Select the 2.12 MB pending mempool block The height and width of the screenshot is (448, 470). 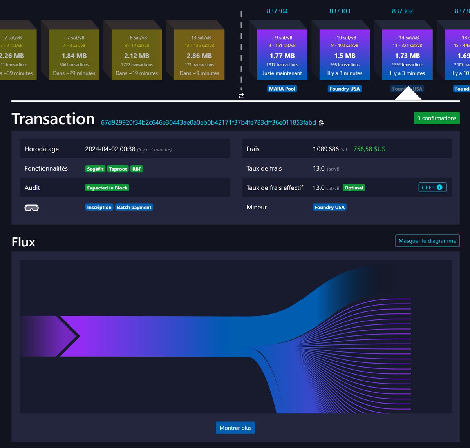pyautogui.click(x=137, y=55)
